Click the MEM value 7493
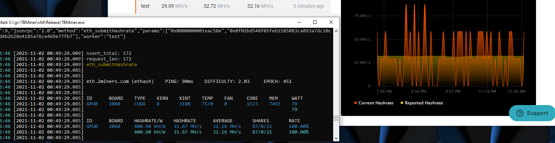 click(x=275, y=104)
